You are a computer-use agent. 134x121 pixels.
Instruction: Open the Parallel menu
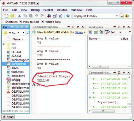(48, 10)
